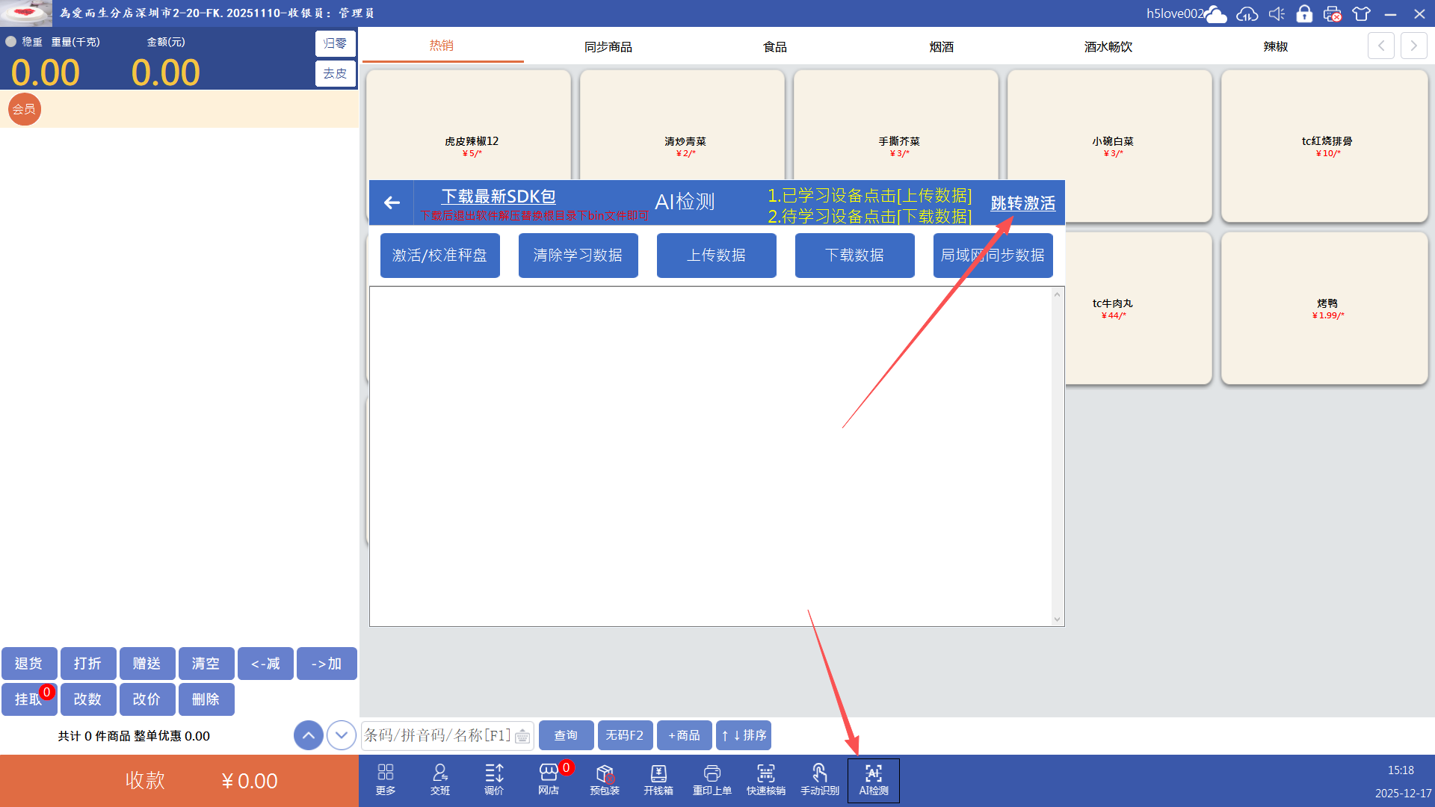
Task: Switch to the 烟酒 category tab
Action: [x=941, y=46]
